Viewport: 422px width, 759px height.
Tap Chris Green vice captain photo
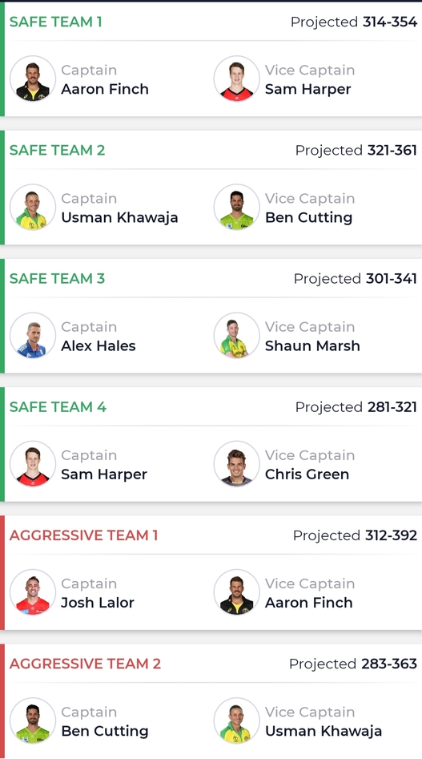237,464
